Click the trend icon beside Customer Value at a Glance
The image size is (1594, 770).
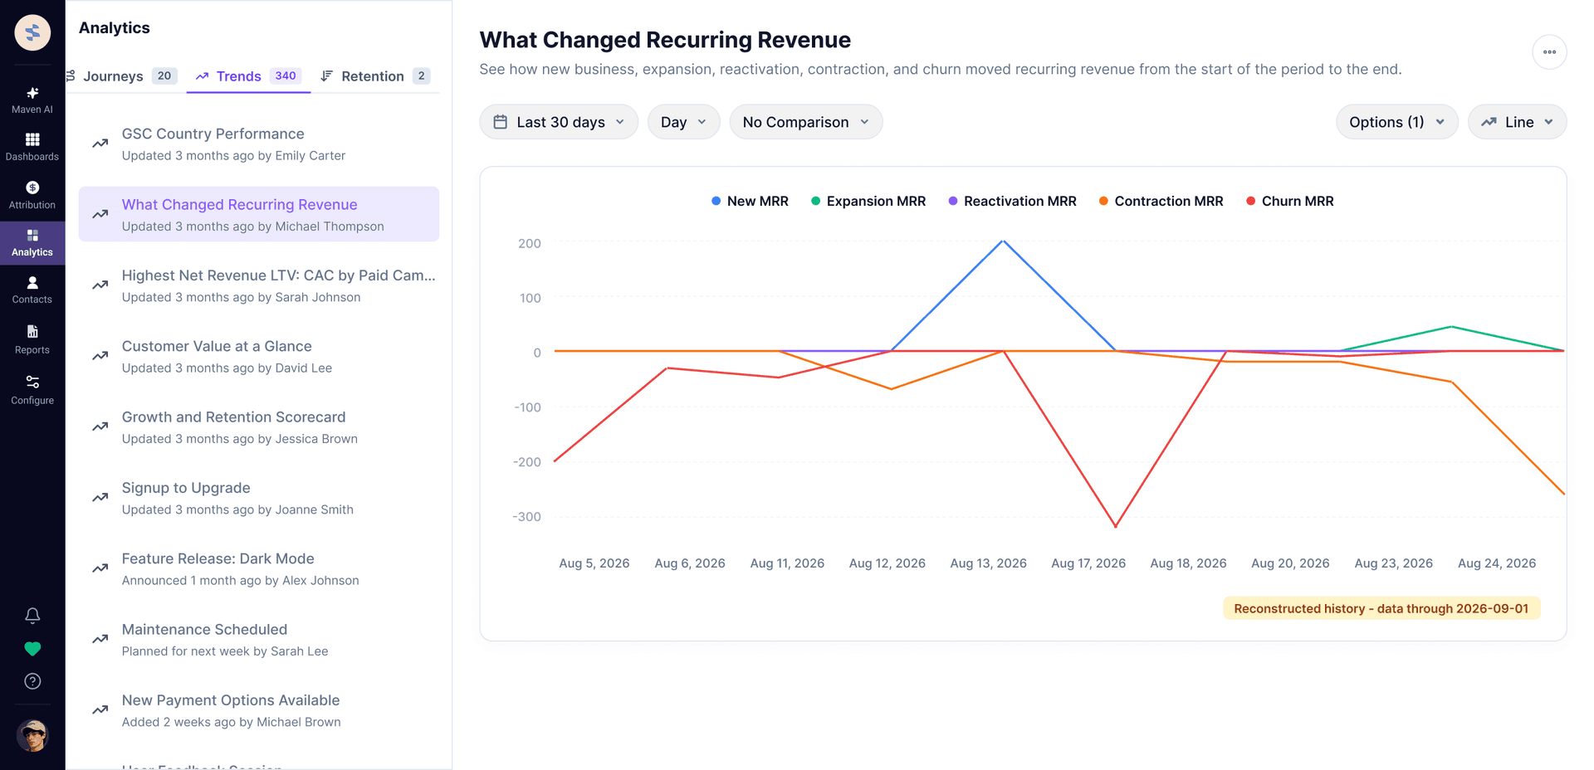pyautogui.click(x=100, y=356)
